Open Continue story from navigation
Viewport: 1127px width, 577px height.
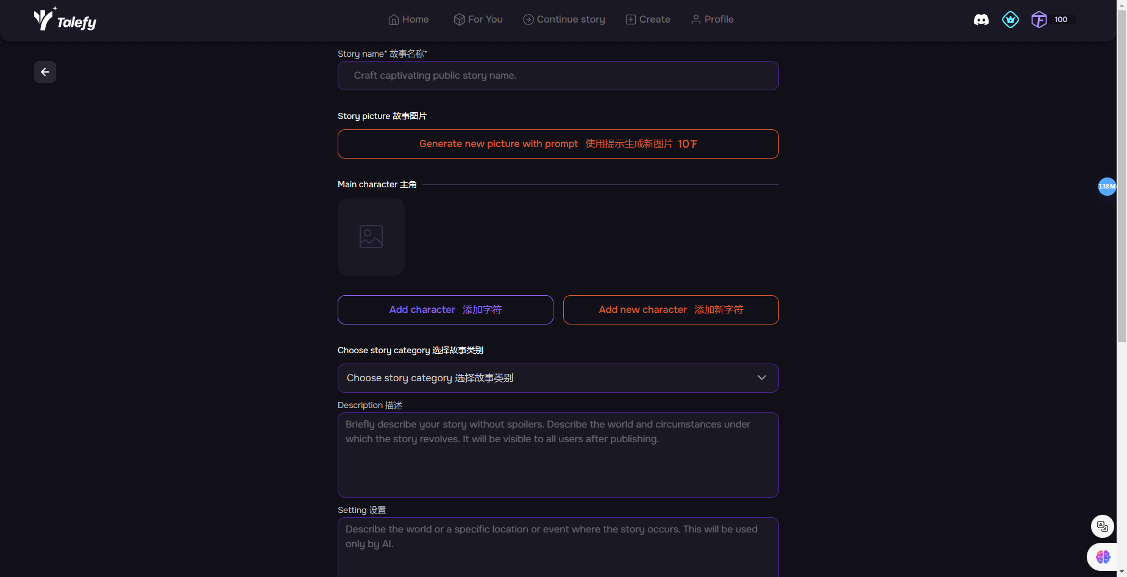pyautogui.click(x=564, y=20)
